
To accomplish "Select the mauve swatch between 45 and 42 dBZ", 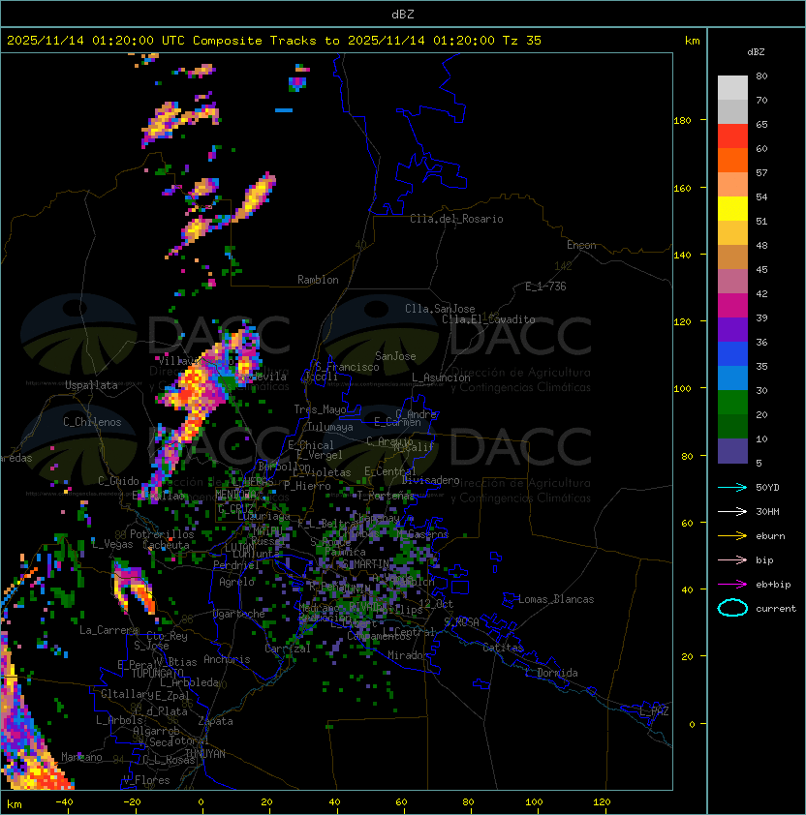I will click(x=732, y=282).
